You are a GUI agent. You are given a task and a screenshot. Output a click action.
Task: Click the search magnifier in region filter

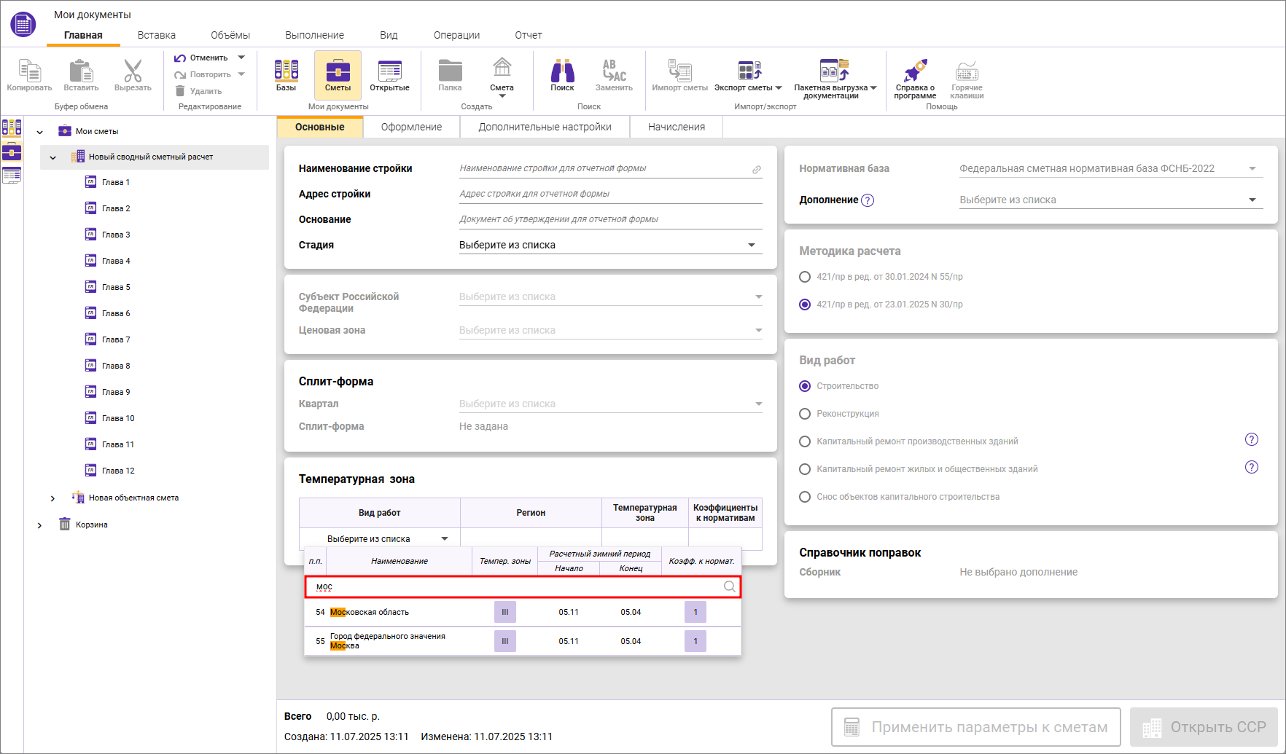[x=729, y=587]
